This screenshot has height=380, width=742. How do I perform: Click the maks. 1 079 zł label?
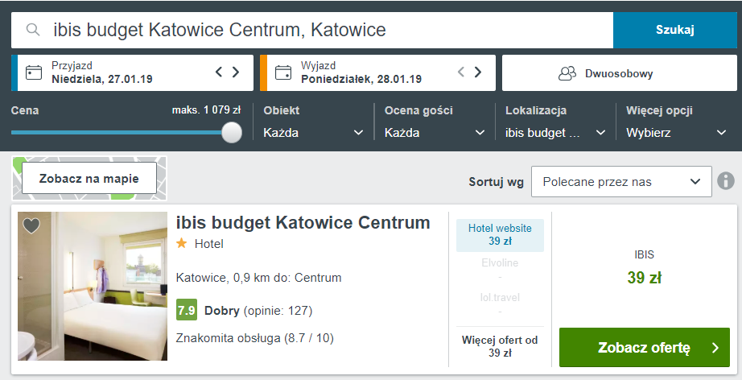(x=206, y=110)
